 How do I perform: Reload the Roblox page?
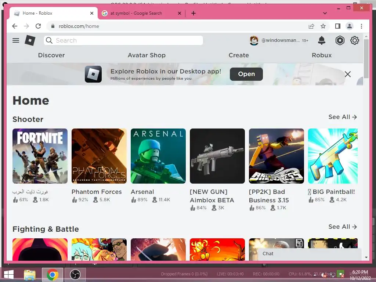point(38,26)
